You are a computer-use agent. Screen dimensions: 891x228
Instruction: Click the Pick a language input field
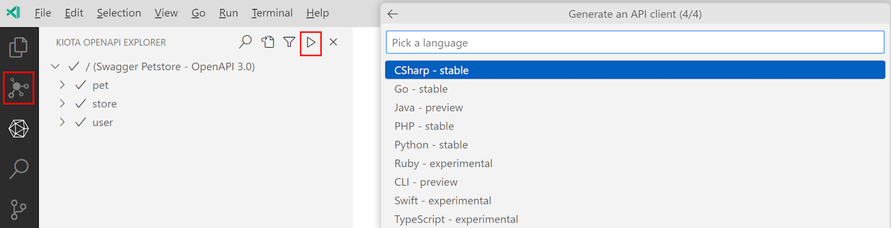click(635, 42)
